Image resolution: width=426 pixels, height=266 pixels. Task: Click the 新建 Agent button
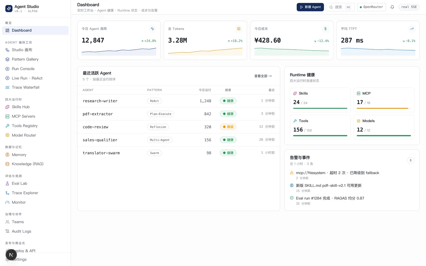(310, 7)
